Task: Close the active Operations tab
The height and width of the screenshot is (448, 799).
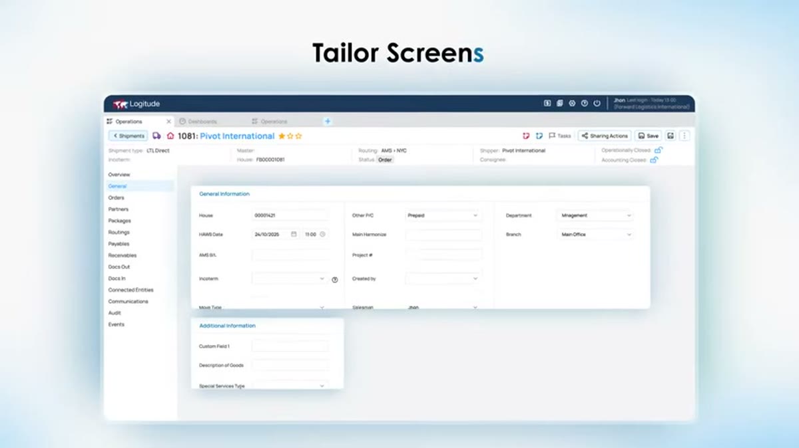Action: [x=168, y=122]
